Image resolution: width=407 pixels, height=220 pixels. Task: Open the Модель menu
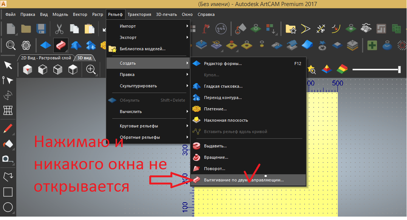pyautogui.click(x=60, y=14)
